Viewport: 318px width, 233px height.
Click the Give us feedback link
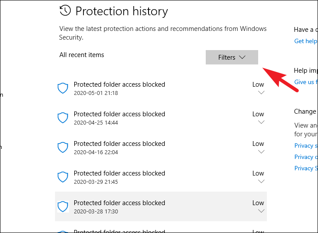[306, 82]
